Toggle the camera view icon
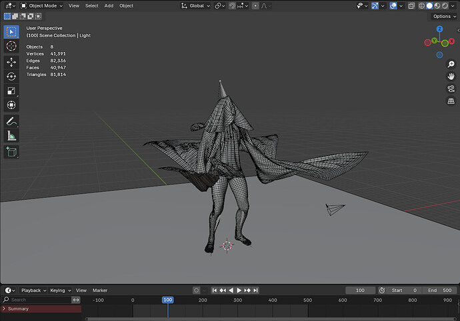This screenshot has height=321, width=460. (451, 89)
